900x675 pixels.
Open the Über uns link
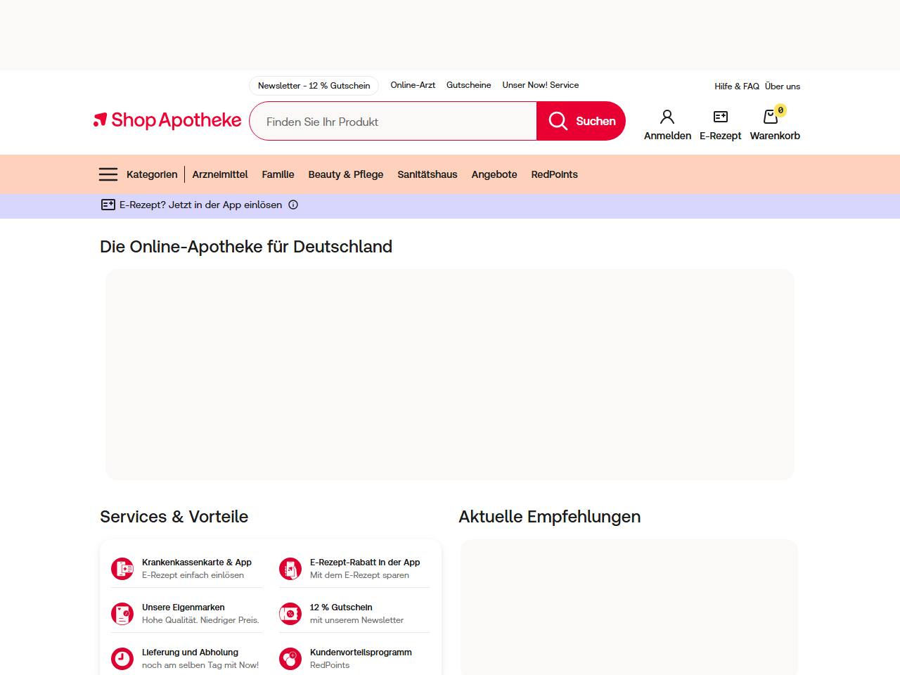click(783, 86)
